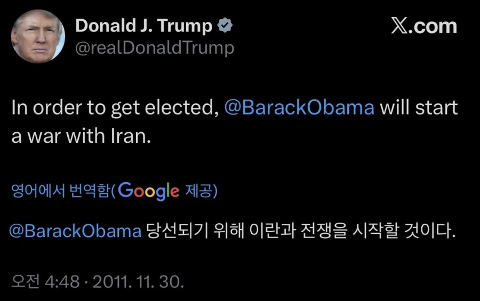Image resolution: width=480 pixels, height=301 pixels.
Task: Open the Donald J. Trump display name
Action: point(144,26)
